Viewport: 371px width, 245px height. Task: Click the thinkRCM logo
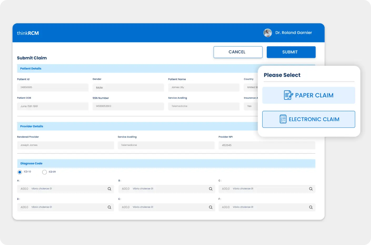click(27, 33)
